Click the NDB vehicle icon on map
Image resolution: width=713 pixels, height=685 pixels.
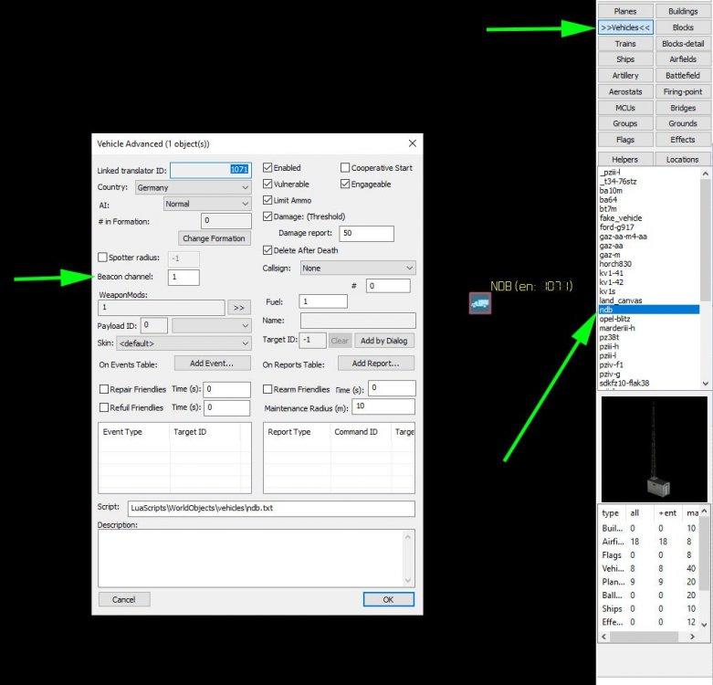pyautogui.click(x=480, y=303)
